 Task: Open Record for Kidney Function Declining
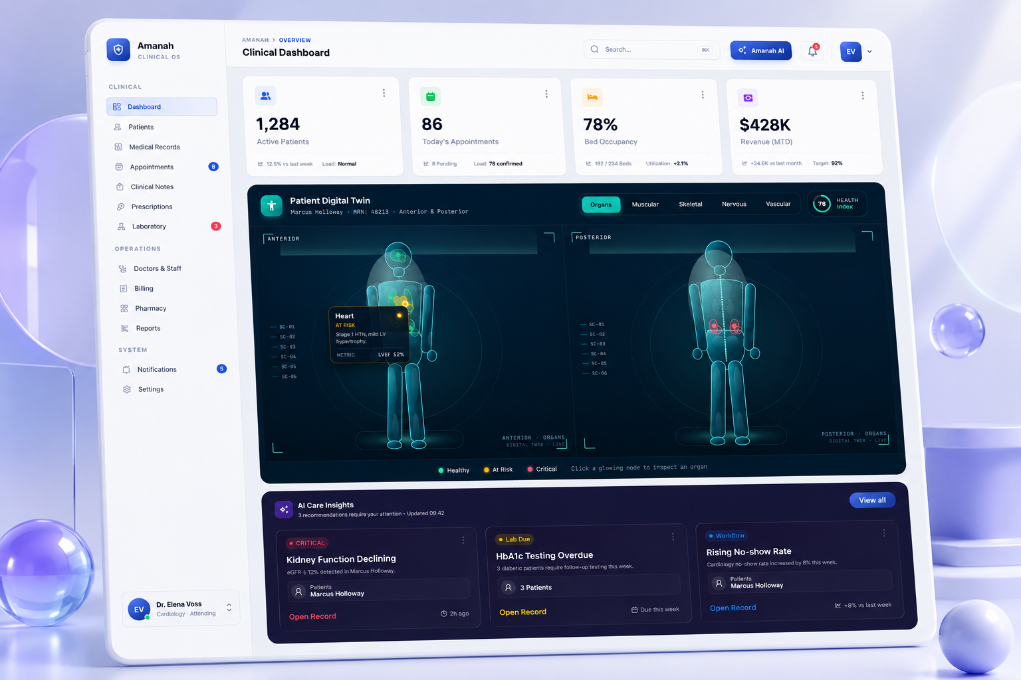312,616
